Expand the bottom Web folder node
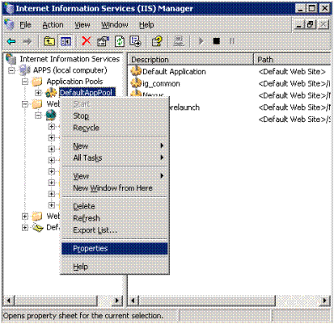Screen dimensions: 334x324 click(x=25, y=216)
